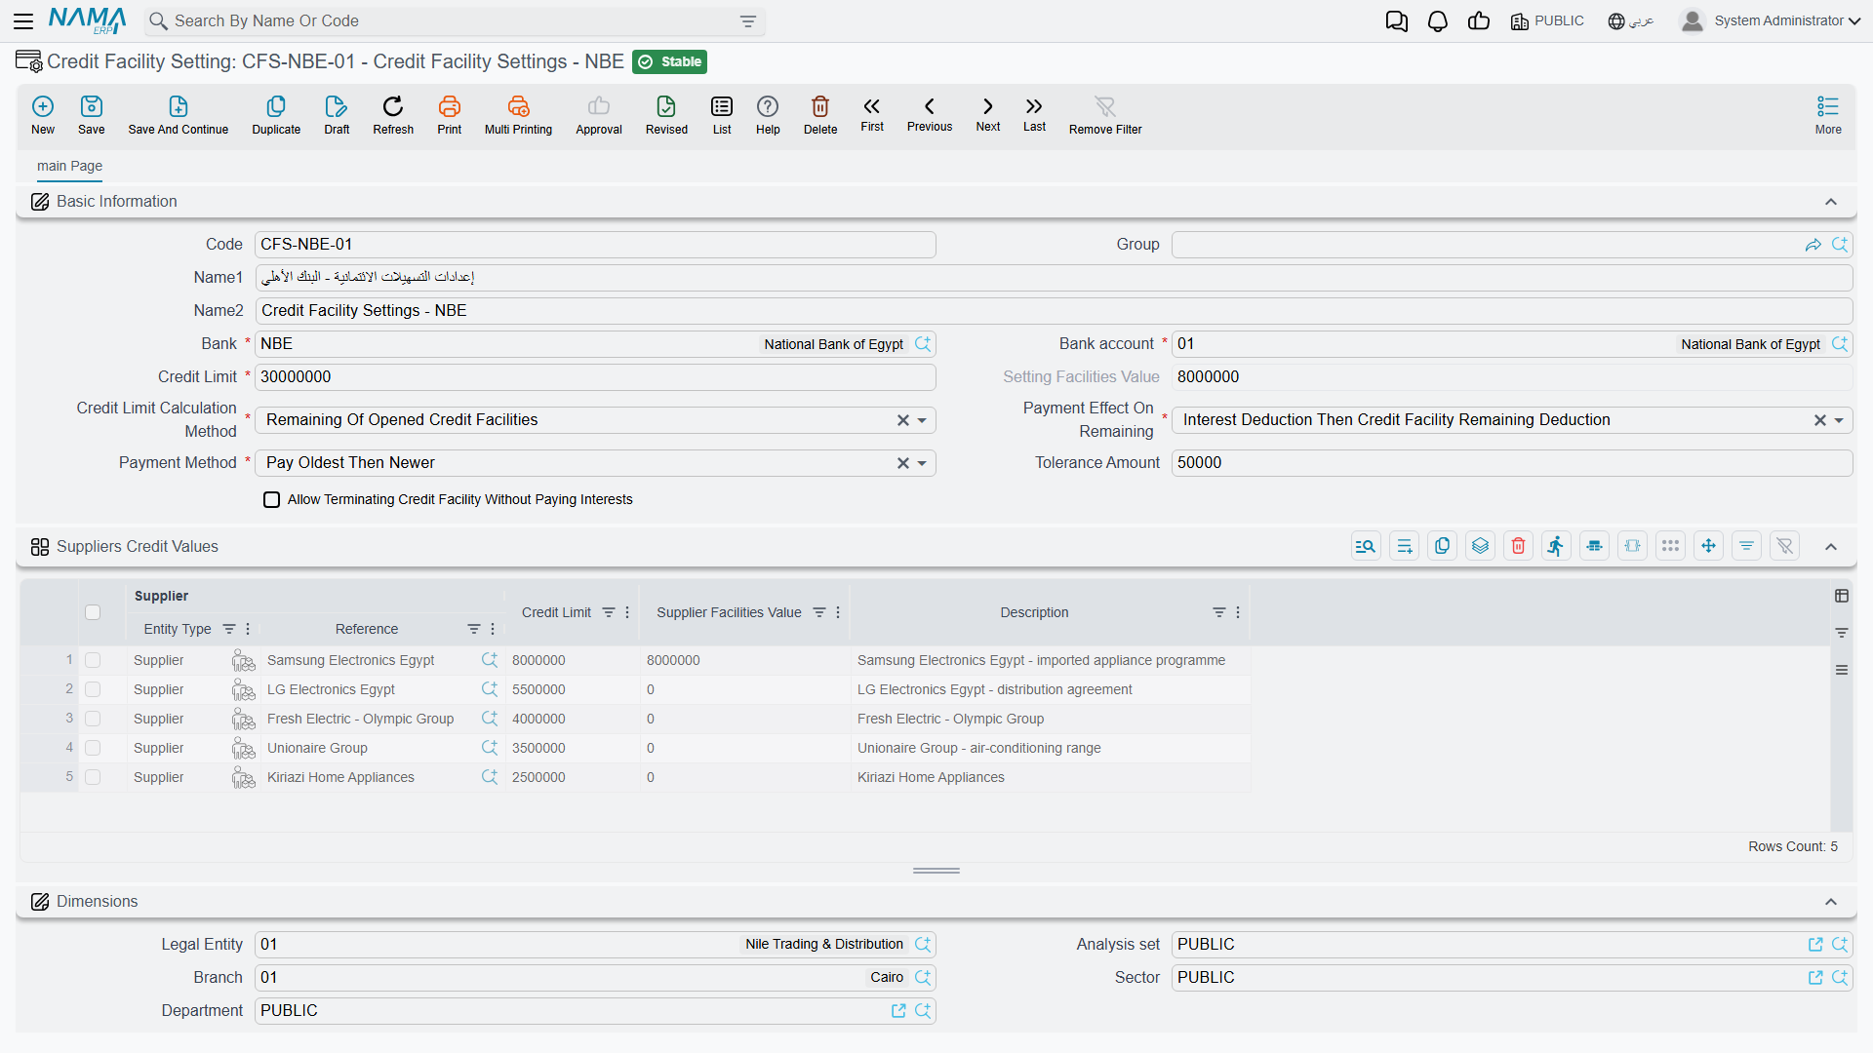Go to Next record
The height and width of the screenshot is (1053, 1873).
click(x=988, y=114)
